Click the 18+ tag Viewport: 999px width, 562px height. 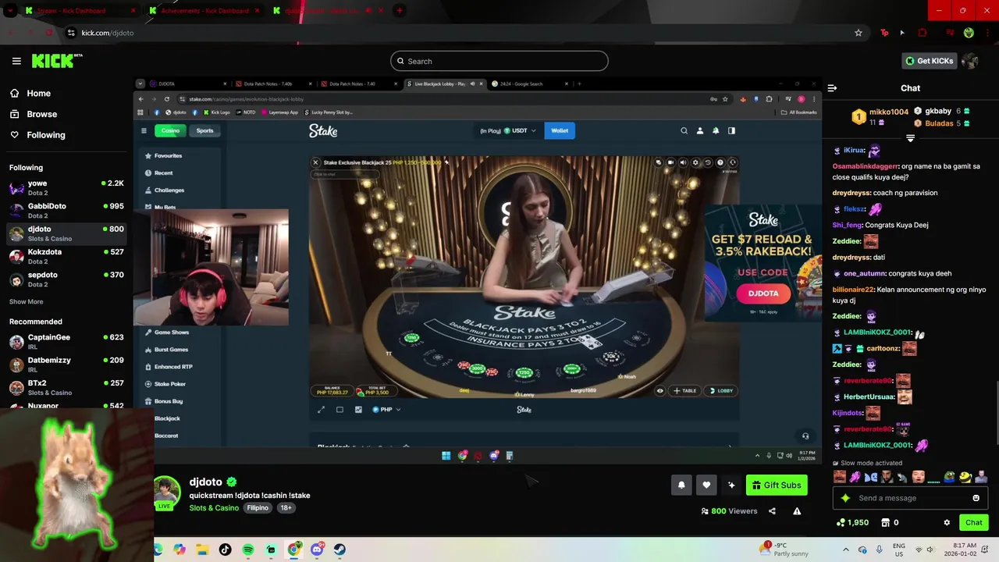[286, 508]
